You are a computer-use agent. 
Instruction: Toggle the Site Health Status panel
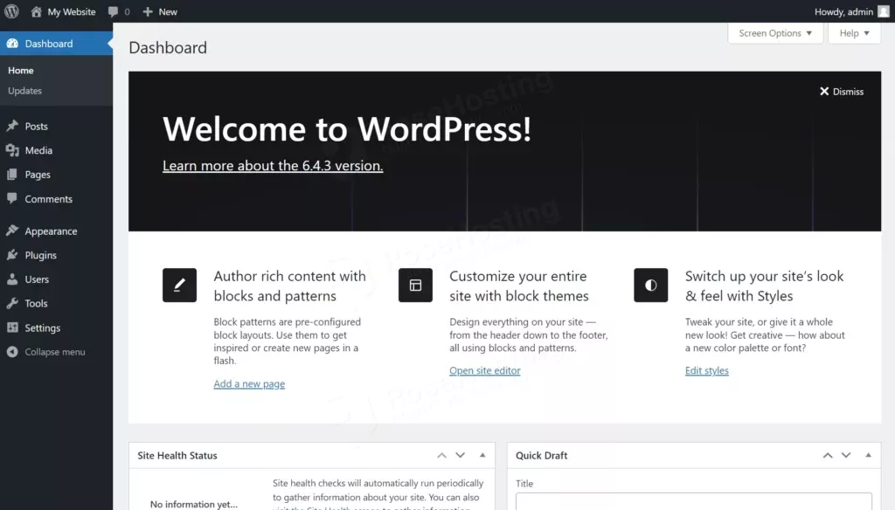point(482,456)
